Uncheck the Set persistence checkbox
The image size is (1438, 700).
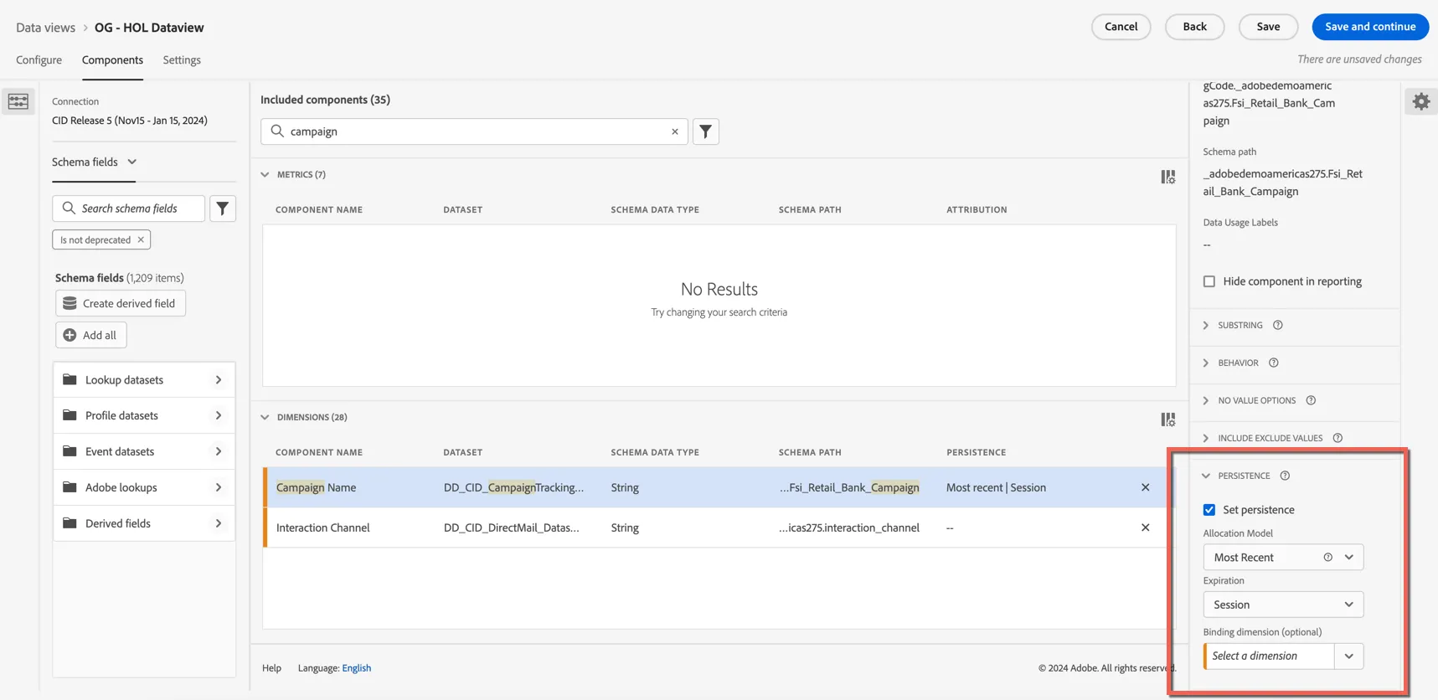click(x=1209, y=510)
